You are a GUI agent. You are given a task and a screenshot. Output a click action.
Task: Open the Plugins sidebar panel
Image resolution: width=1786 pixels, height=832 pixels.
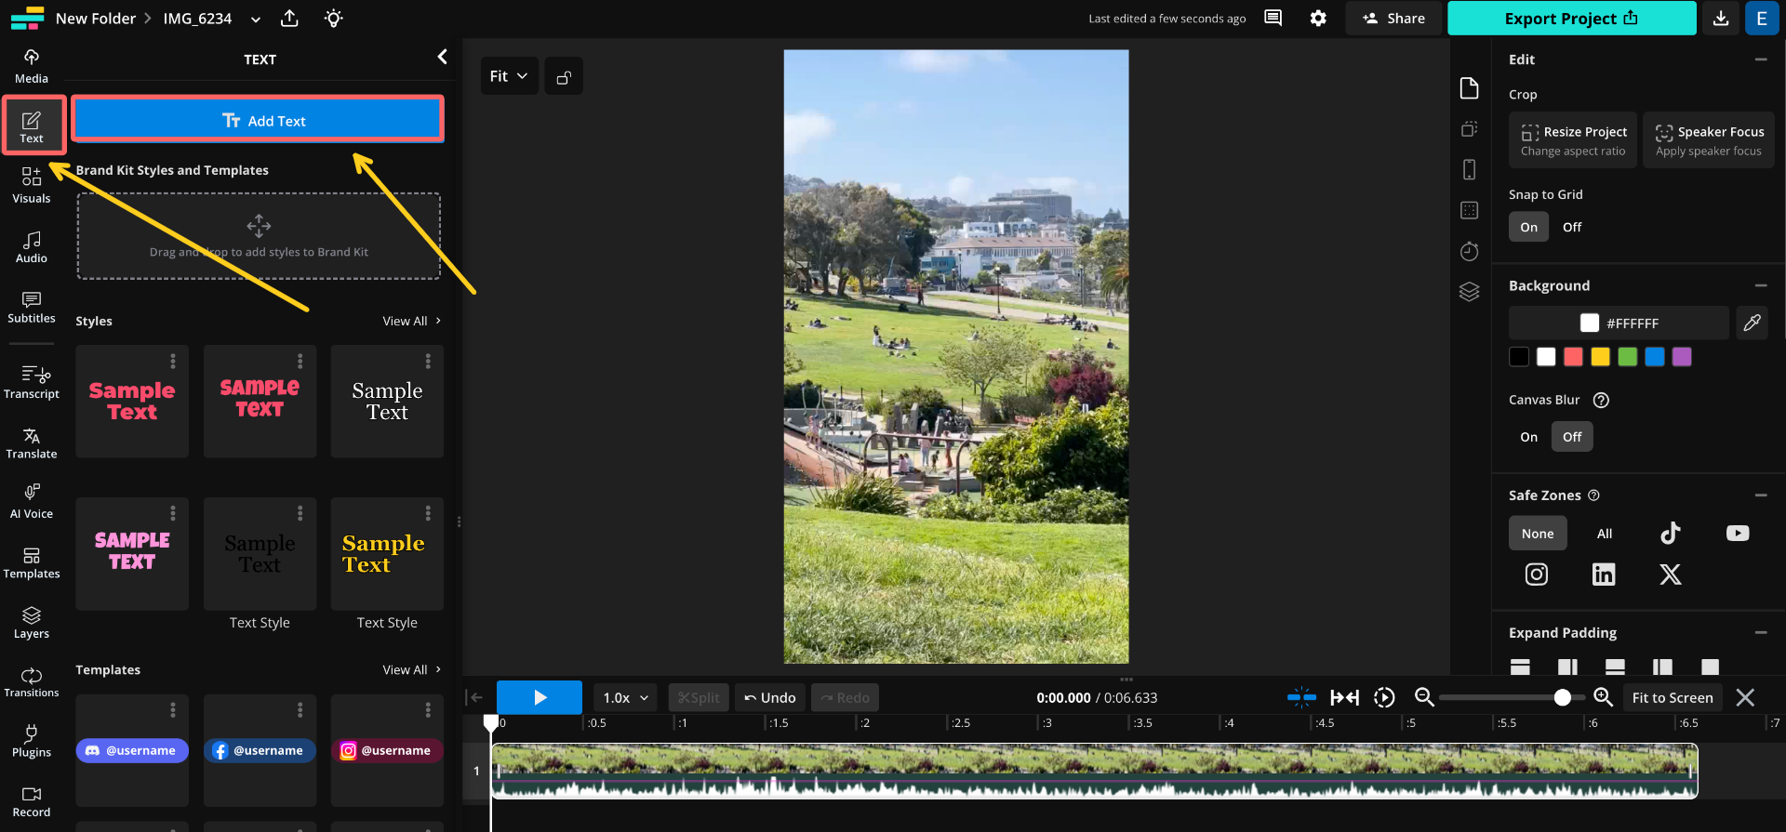(32, 742)
